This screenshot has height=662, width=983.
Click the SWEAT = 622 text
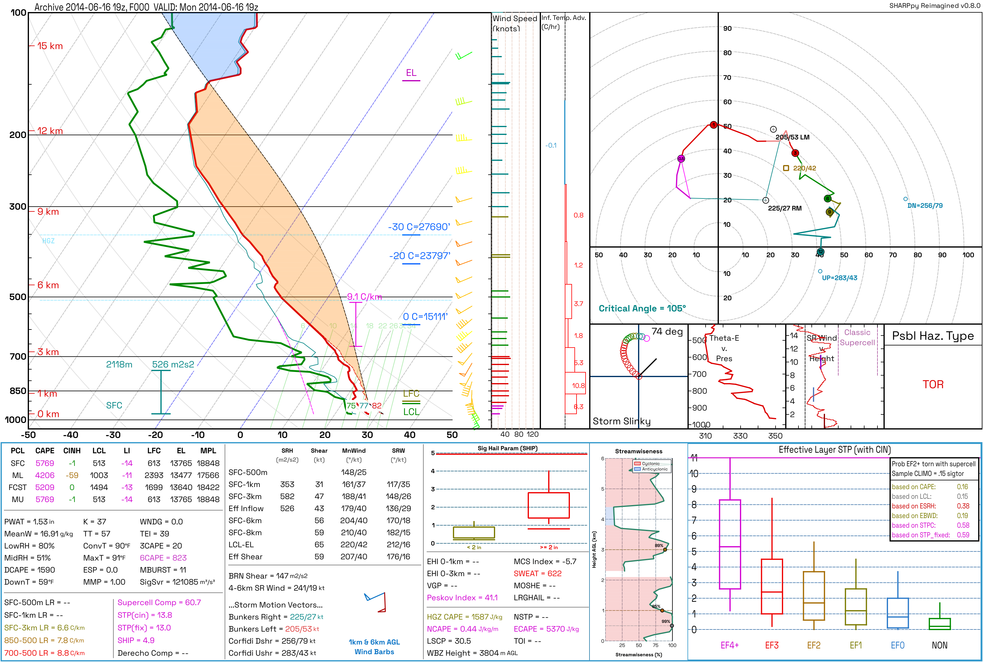coord(538,573)
